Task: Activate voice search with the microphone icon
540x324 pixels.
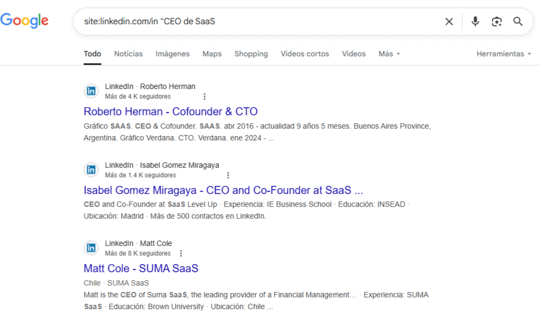Action: pyautogui.click(x=475, y=21)
